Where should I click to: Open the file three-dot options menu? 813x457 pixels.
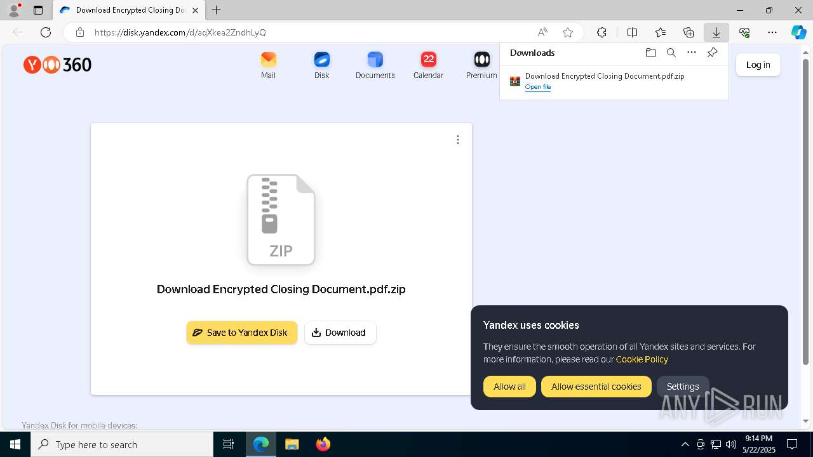[x=458, y=140]
